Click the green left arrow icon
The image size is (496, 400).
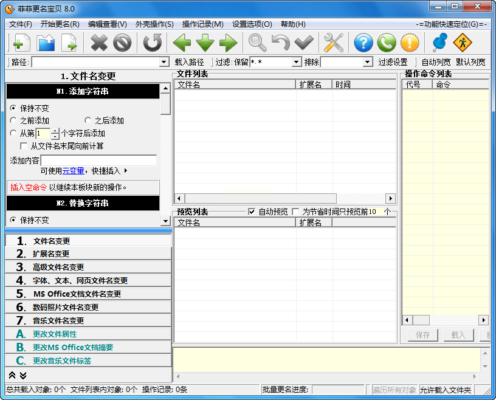(182, 43)
